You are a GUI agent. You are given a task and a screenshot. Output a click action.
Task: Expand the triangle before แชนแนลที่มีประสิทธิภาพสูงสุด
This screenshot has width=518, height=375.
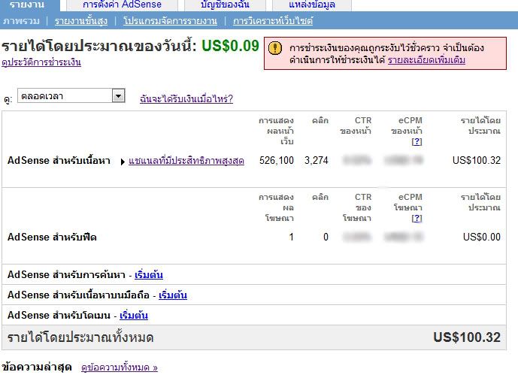coord(123,162)
